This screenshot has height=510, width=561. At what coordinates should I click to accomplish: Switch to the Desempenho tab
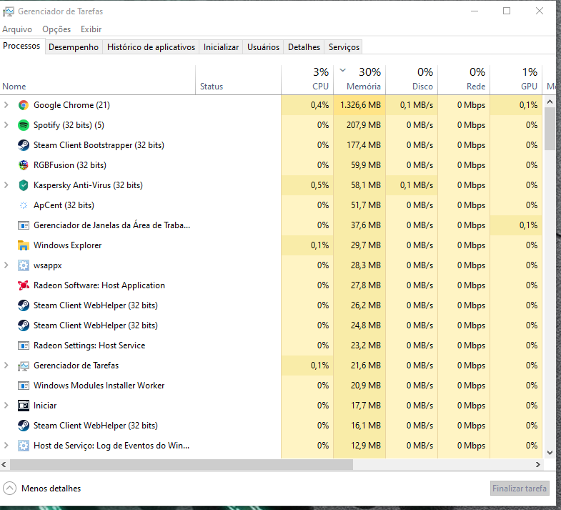[x=74, y=47]
